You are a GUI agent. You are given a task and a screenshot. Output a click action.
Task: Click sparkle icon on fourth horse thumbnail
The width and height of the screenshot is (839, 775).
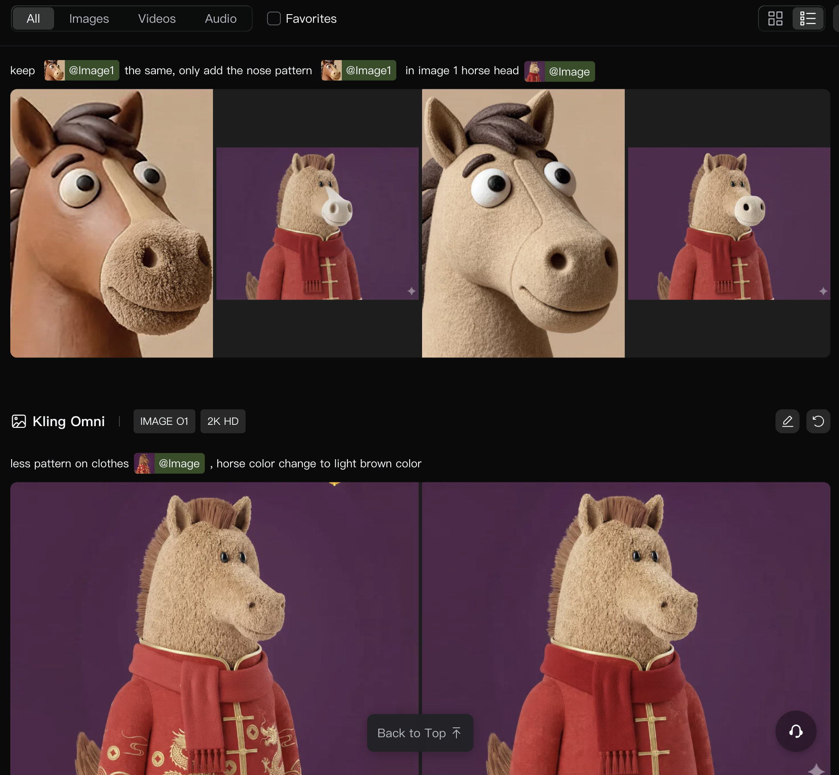click(823, 291)
